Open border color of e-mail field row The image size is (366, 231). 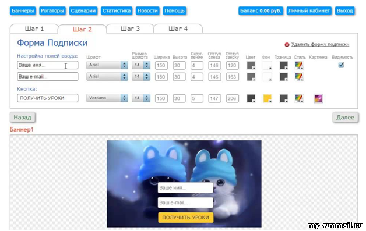(x=284, y=77)
